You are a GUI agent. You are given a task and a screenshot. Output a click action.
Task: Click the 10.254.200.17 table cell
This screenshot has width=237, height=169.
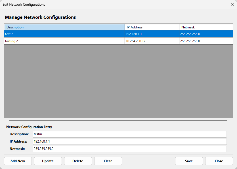point(152,41)
